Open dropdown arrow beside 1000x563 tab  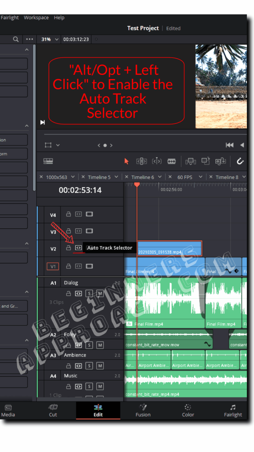(73, 177)
